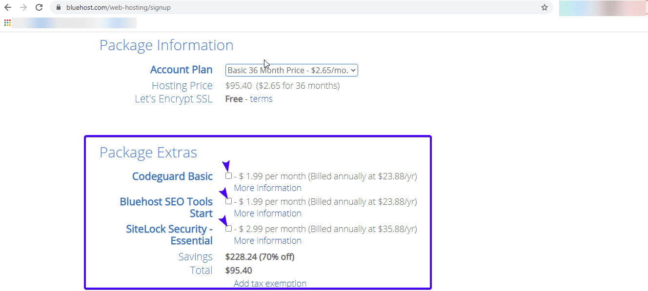Click the Add tax exemption link

(270, 284)
